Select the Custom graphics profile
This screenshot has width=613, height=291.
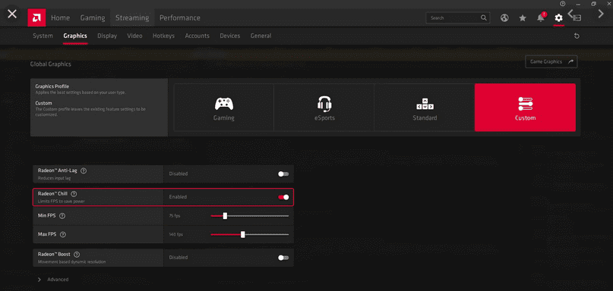pos(525,108)
